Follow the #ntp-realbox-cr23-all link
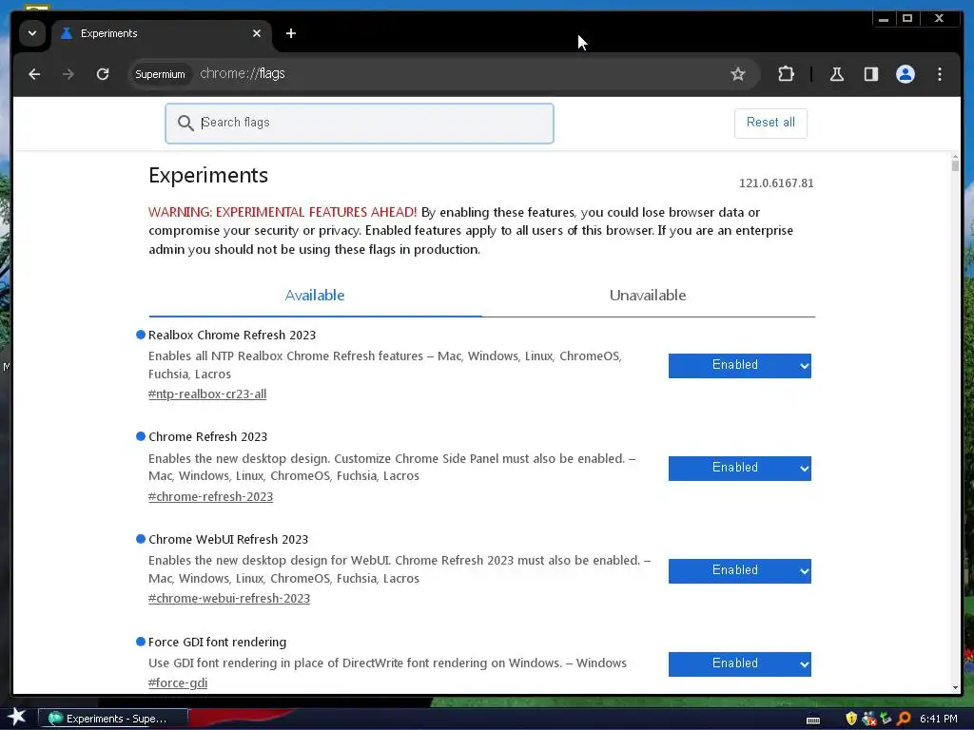This screenshot has height=730, width=974. (207, 394)
